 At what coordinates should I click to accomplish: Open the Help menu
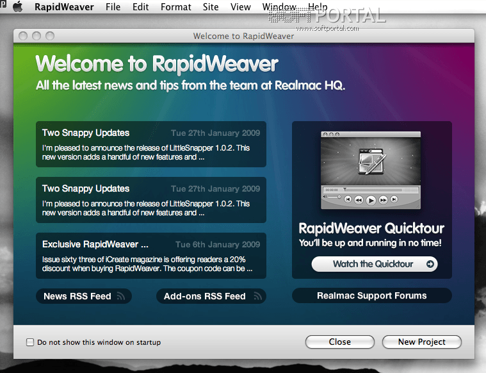pyautogui.click(x=318, y=7)
